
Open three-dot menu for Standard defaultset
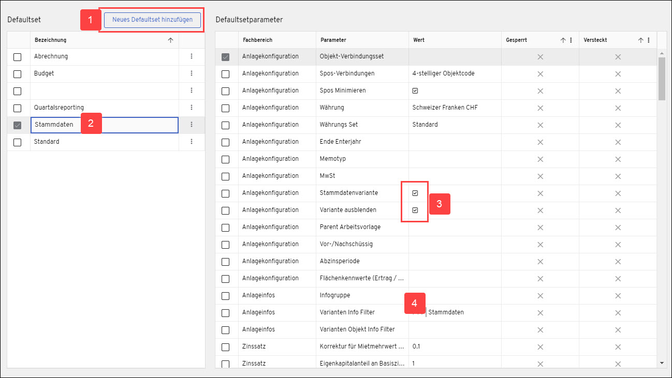point(192,142)
